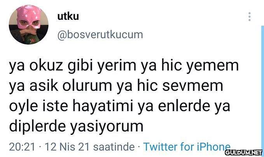
Task: Click the pink mask in the avatar
Action: click(29, 17)
